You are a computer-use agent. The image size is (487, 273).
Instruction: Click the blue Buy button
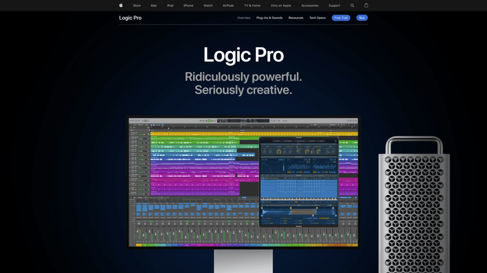point(362,18)
